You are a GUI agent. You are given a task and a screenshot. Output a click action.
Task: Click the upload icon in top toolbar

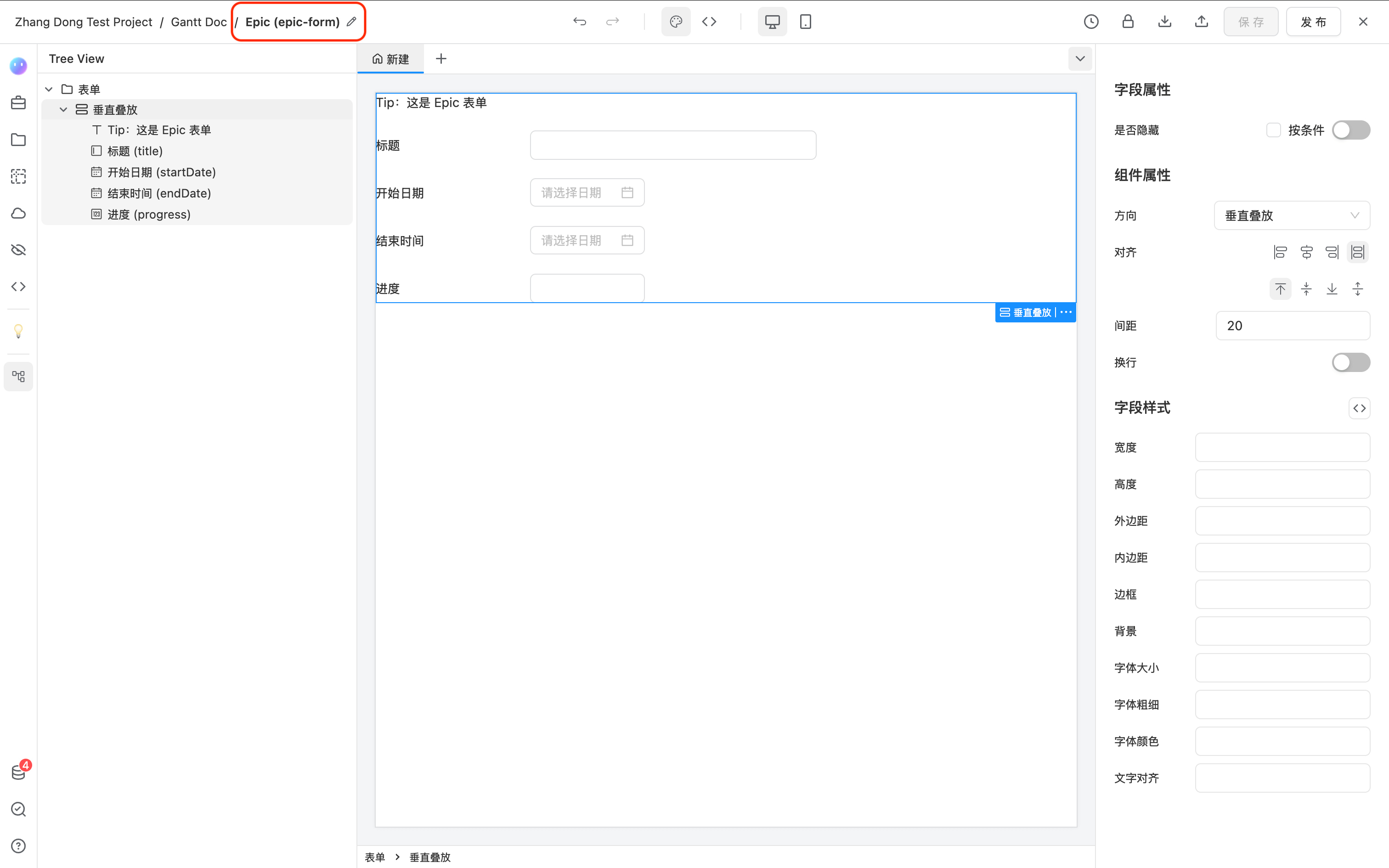tap(1201, 22)
